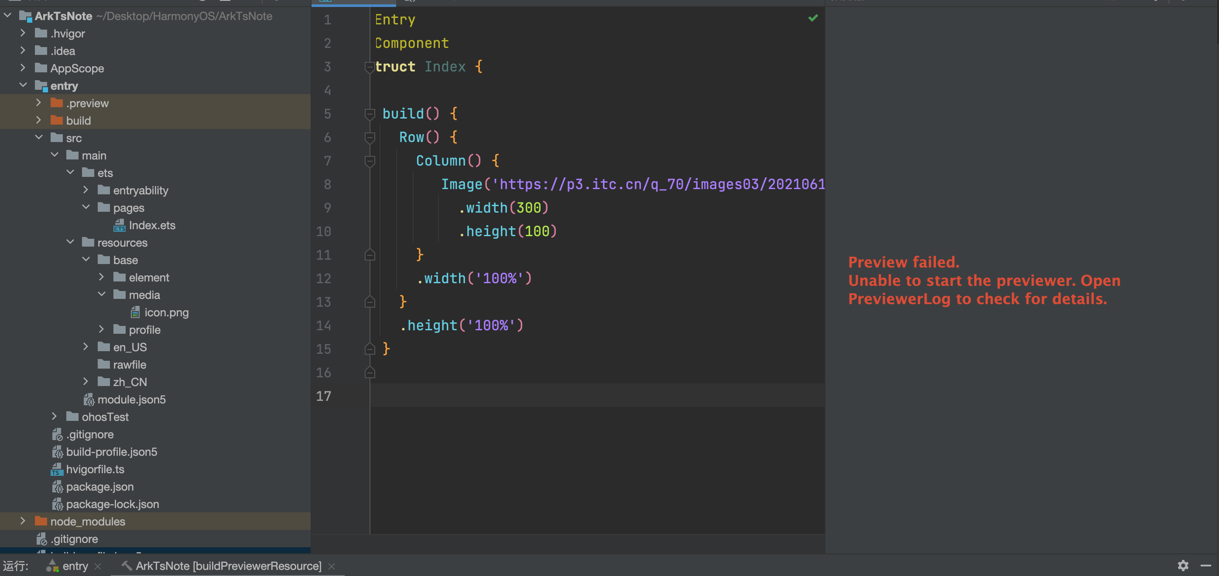Open build-profile.json5 under entry
The width and height of the screenshot is (1219, 576).
(111, 452)
